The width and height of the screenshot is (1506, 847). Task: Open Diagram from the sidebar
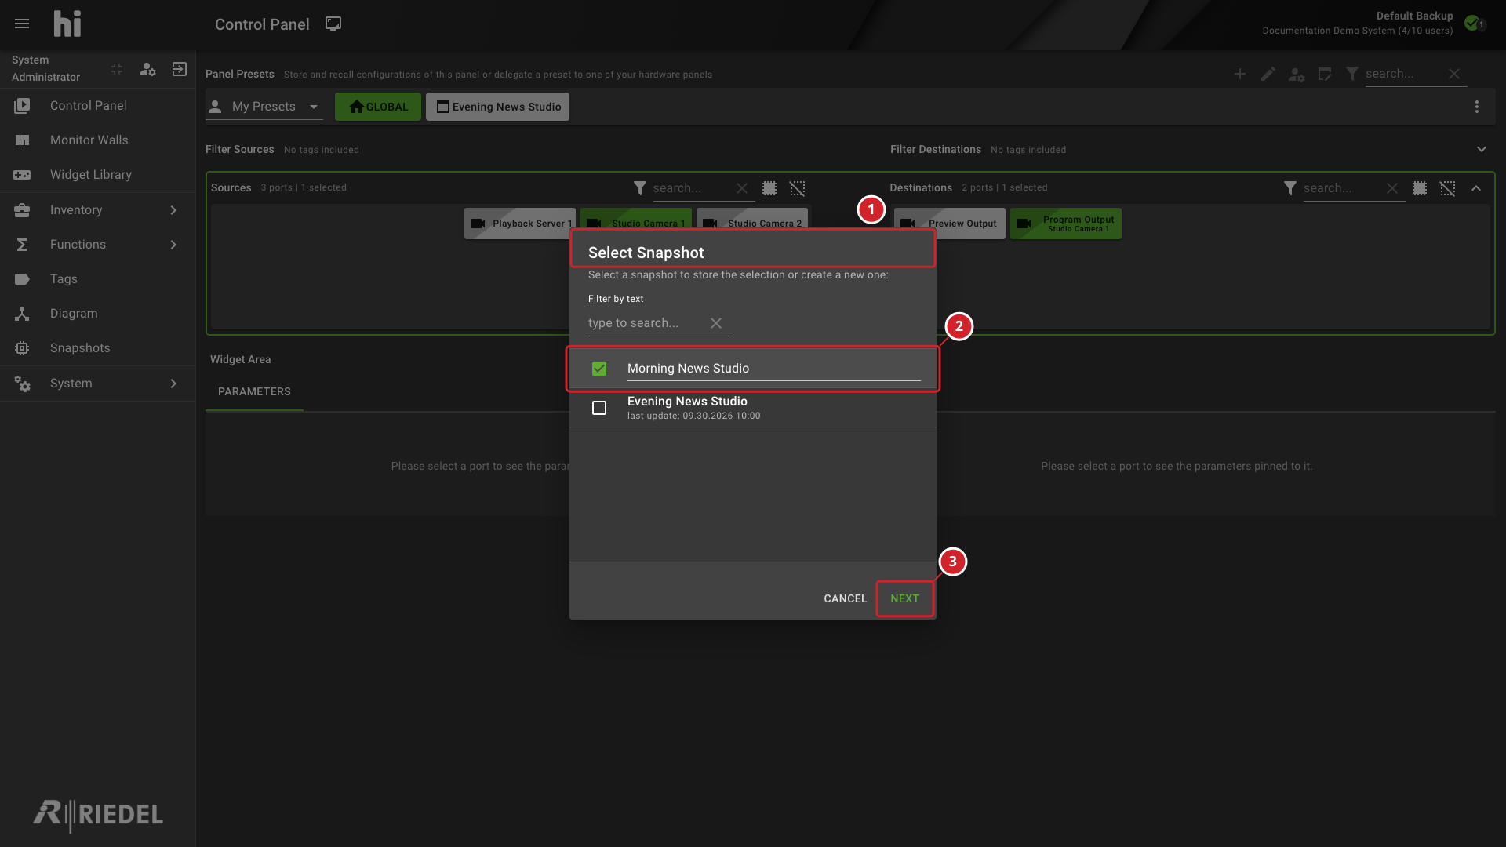97,314
